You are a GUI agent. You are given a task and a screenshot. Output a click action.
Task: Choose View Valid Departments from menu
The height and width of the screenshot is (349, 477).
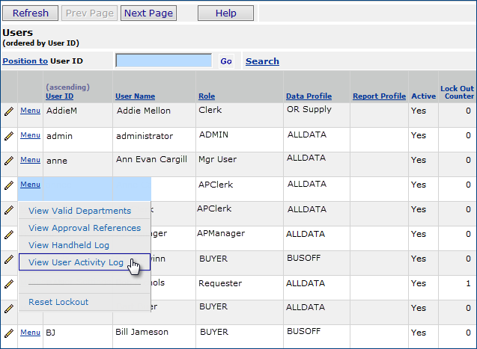point(79,211)
